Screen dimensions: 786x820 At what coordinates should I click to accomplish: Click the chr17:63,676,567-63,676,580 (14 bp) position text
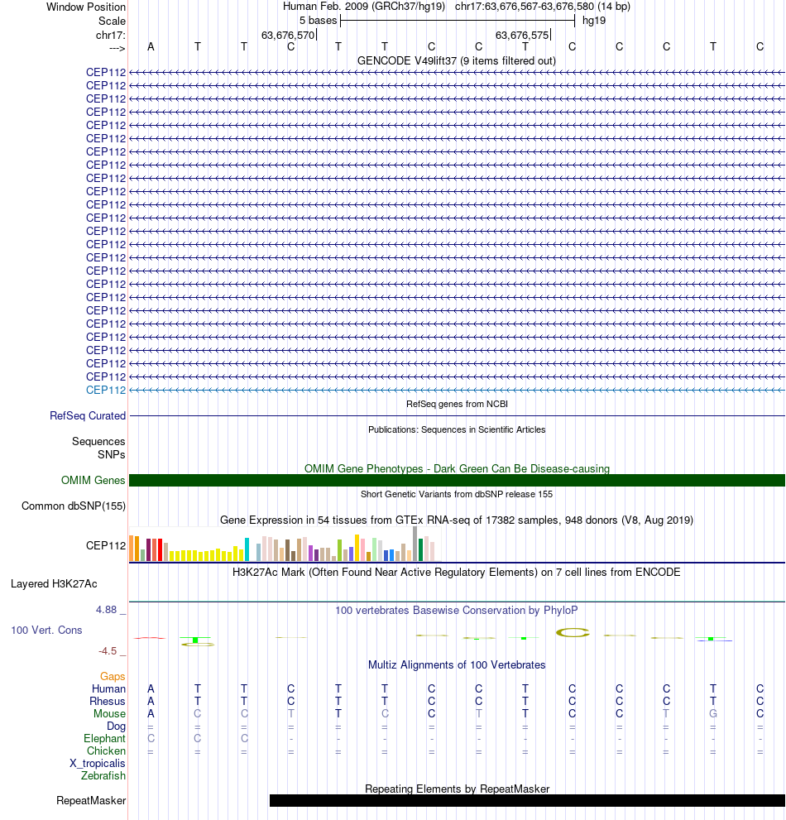point(542,7)
